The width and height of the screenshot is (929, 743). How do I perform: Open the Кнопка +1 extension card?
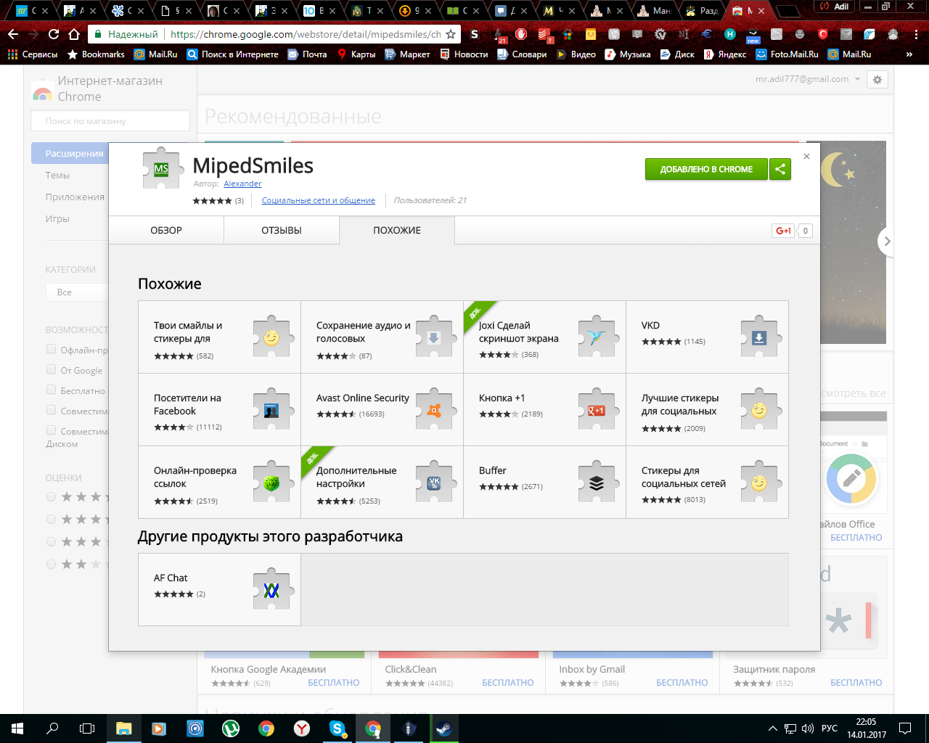pos(544,410)
